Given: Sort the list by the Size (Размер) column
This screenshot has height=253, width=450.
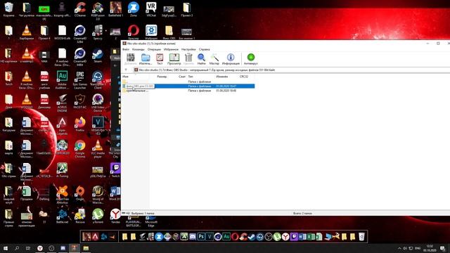Looking at the screenshot, I should pyautogui.click(x=162, y=77).
